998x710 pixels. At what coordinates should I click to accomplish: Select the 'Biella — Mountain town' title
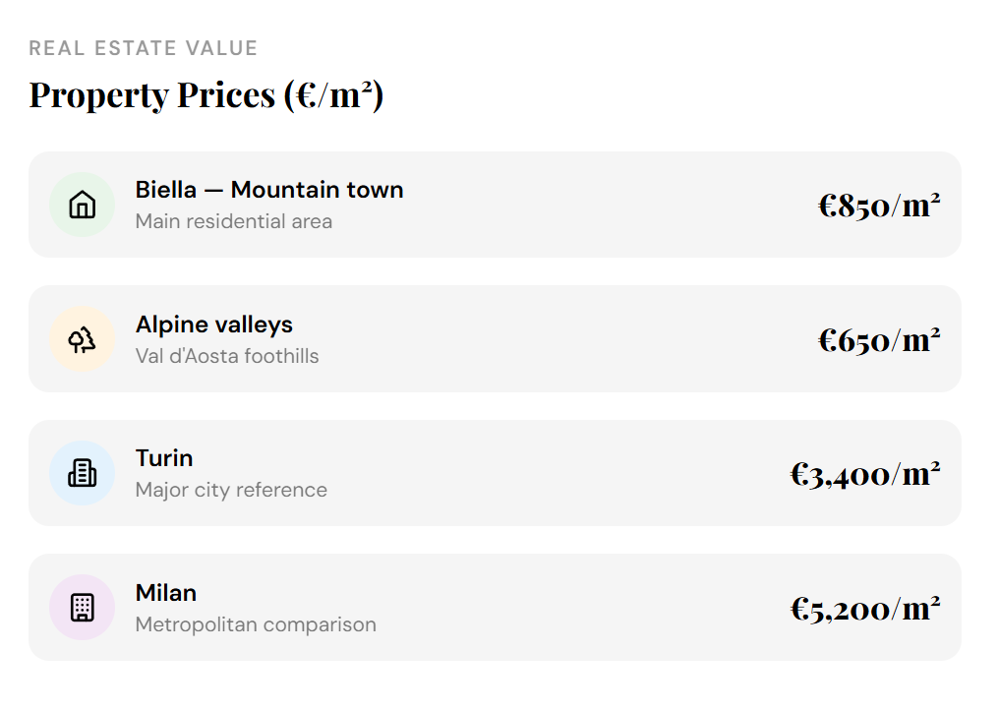[x=269, y=190]
